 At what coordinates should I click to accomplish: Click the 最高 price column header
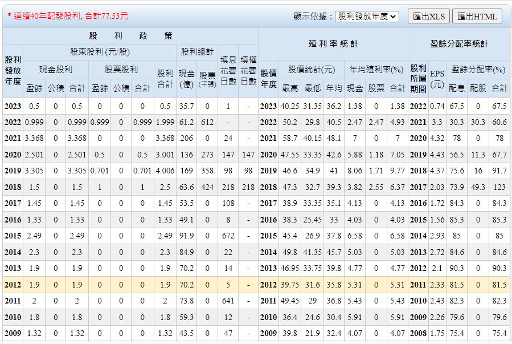pyautogui.click(x=290, y=88)
